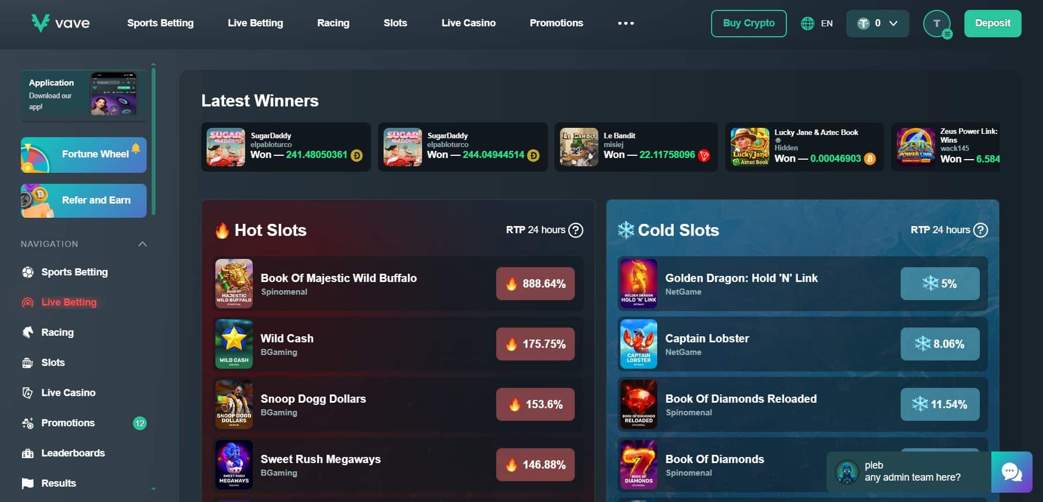Click the Refer and Earn banner
The height and width of the screenshot is (502, 1043).
84,201
